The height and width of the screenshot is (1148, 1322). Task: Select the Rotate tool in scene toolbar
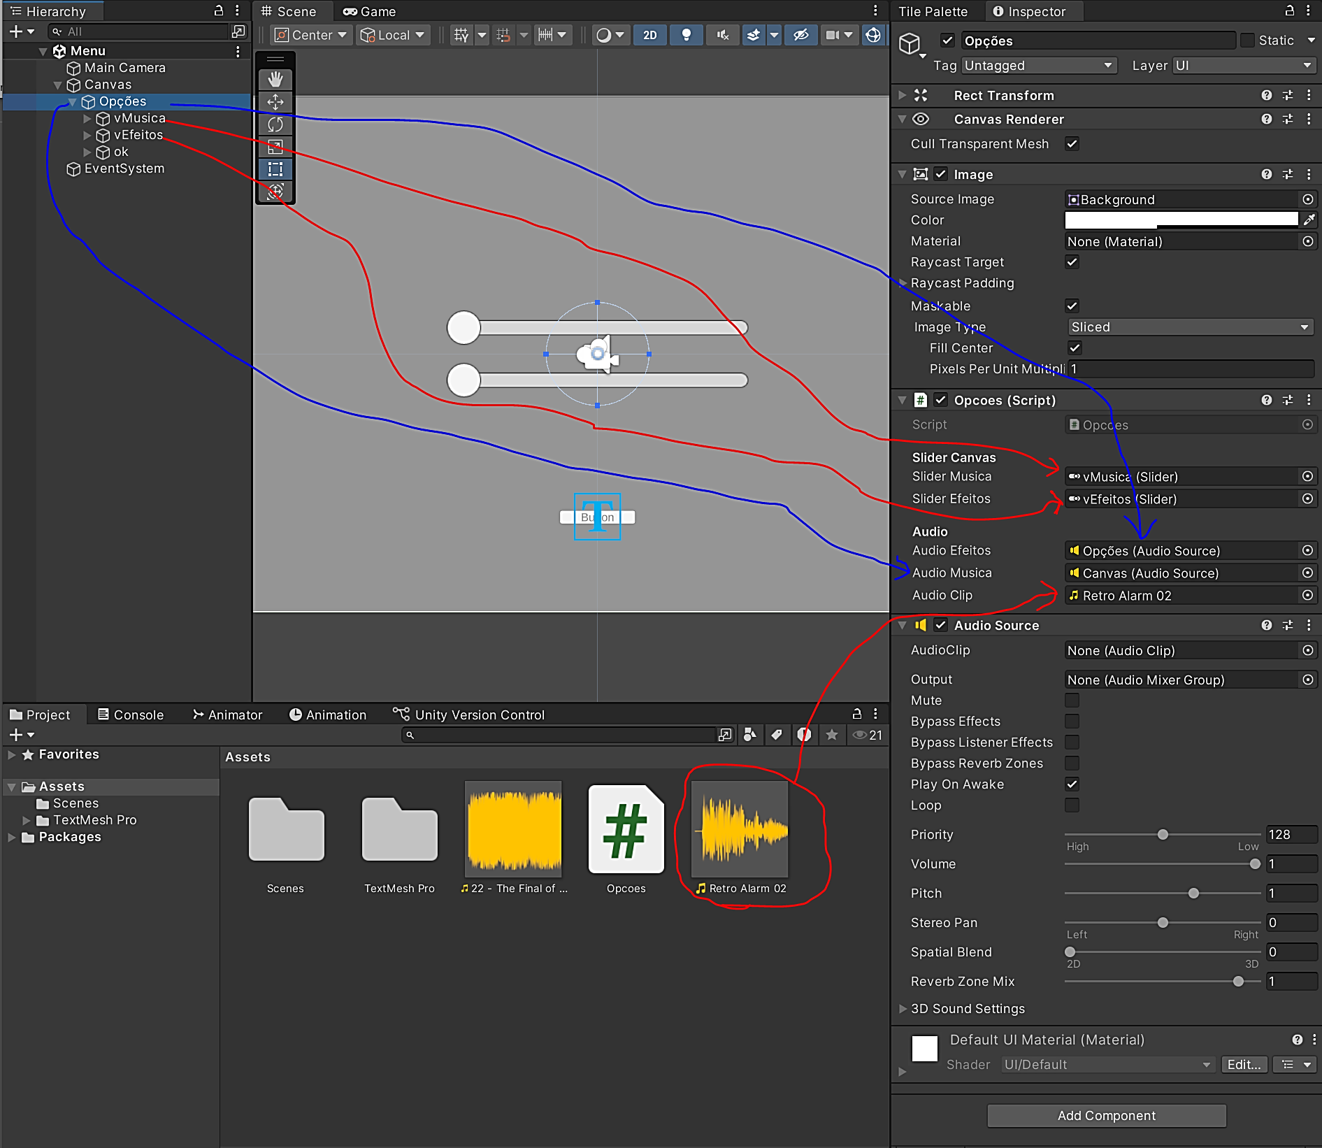(x=275, y=124)
